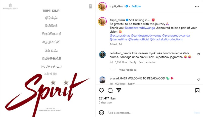
Task: Open the three-dot more options menu
Action: [x=197, y=6]
